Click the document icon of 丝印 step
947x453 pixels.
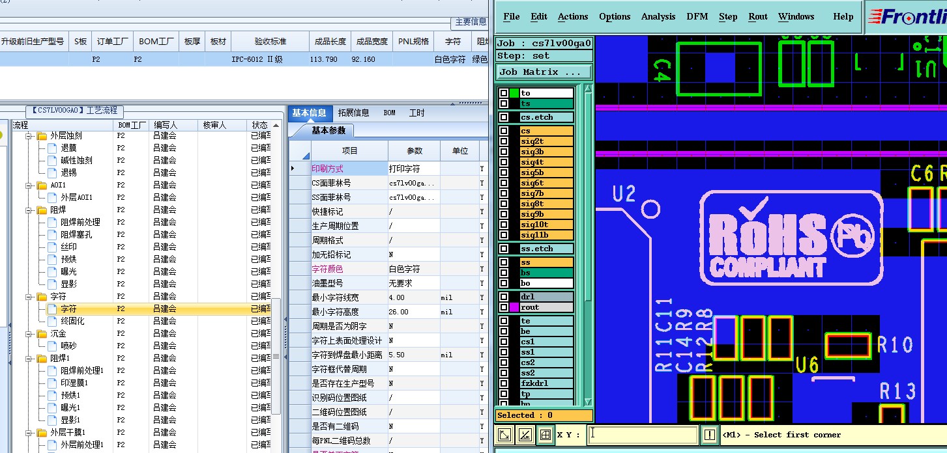(52, 247)
